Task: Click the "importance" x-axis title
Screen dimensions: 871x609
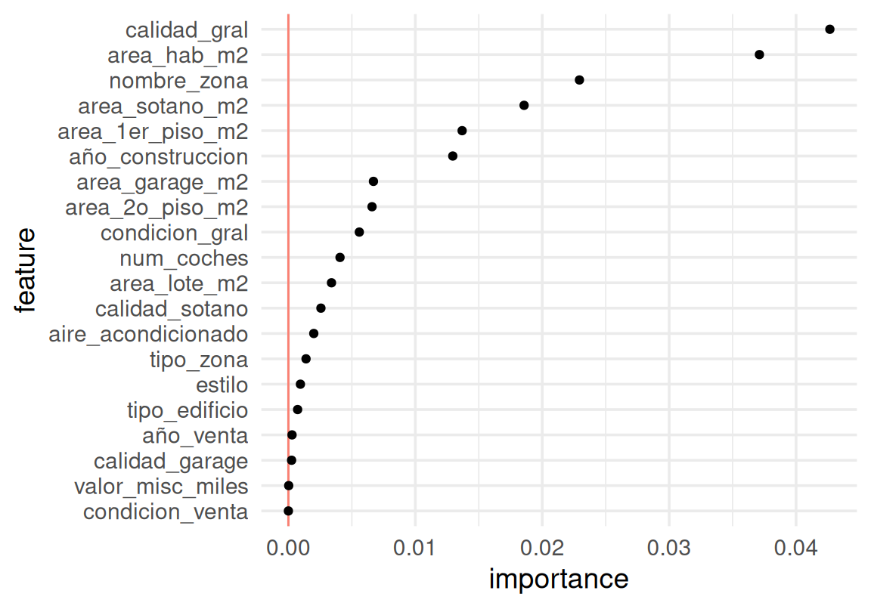Action: [559, 580]
